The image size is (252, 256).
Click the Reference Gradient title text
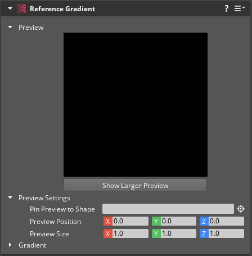point(62,9)
